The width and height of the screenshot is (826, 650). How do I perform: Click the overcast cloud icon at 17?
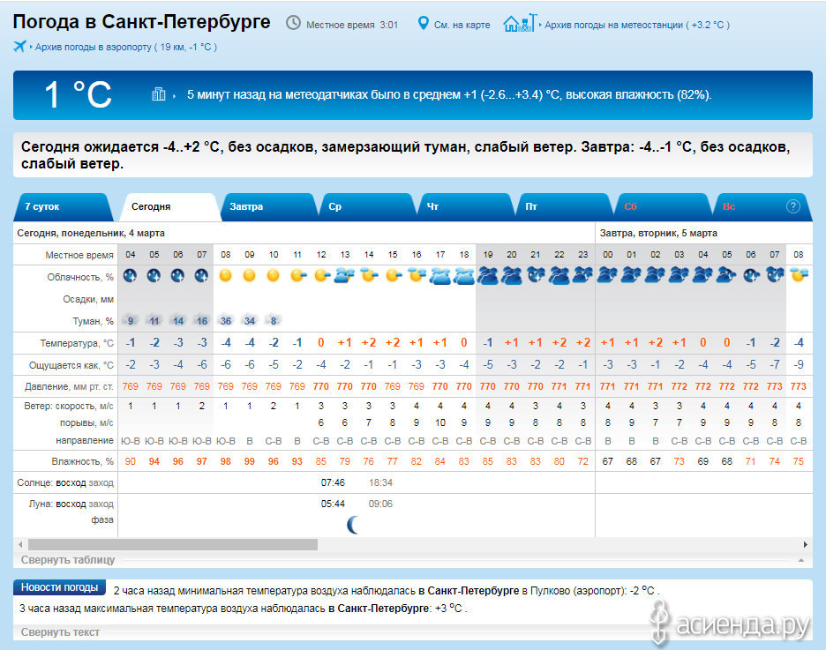[x=440, y=276]
